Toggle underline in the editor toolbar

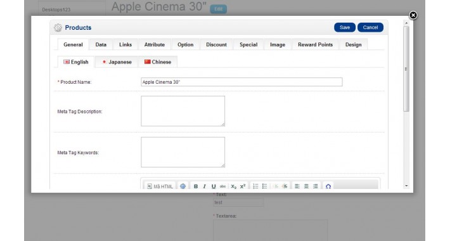tap(214, 186)
